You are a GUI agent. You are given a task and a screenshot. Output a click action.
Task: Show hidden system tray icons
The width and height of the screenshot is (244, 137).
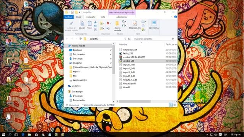pyautogui.click(x=207, y=134)
